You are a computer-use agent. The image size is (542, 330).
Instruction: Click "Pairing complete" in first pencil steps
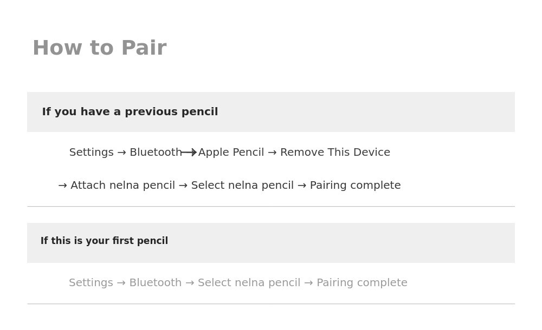point(362,283)
